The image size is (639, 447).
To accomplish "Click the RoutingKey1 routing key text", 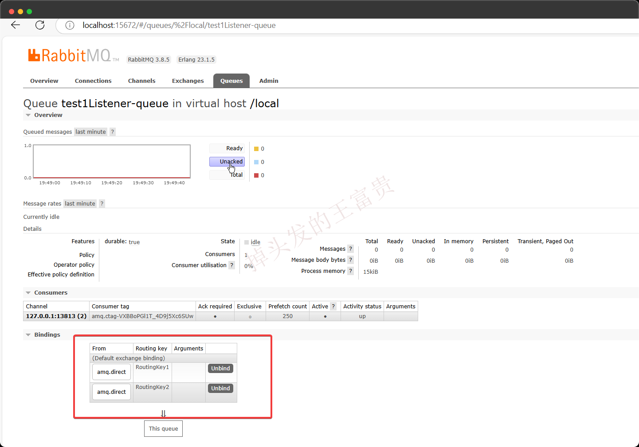I will point(152,367).
